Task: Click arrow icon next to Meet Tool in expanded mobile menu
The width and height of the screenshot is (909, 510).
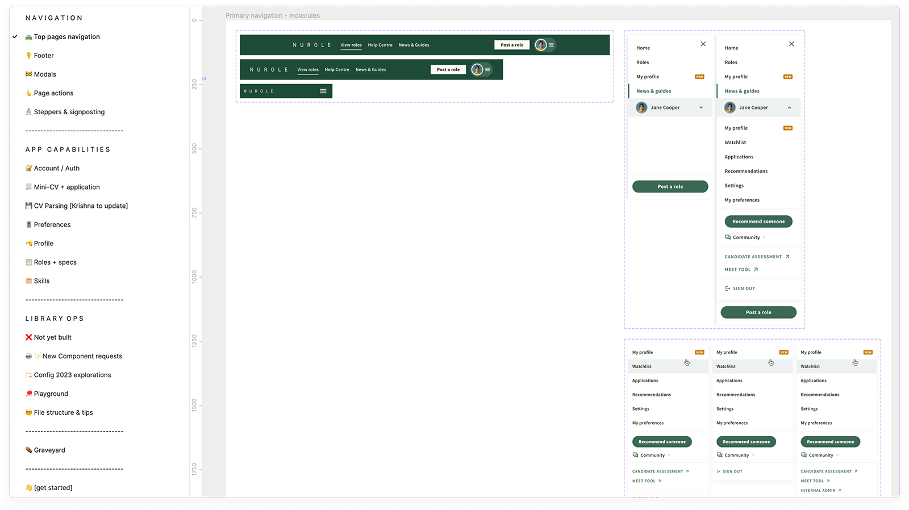Action: 756,270
